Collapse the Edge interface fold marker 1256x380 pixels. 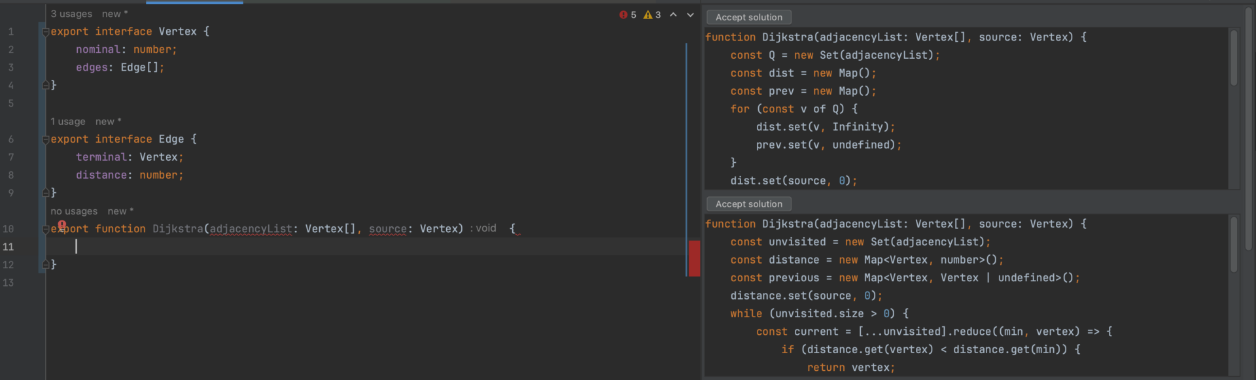[46, 139]
